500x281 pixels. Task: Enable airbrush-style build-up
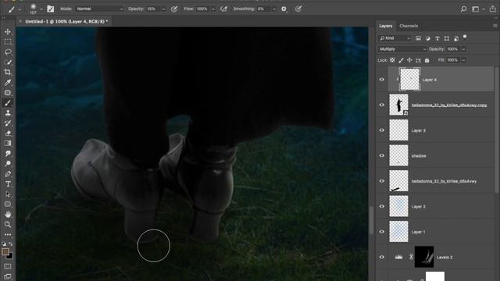tap(224, 9)
